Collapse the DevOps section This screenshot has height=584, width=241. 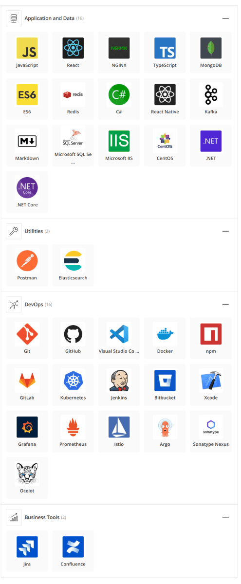(225, 304)
